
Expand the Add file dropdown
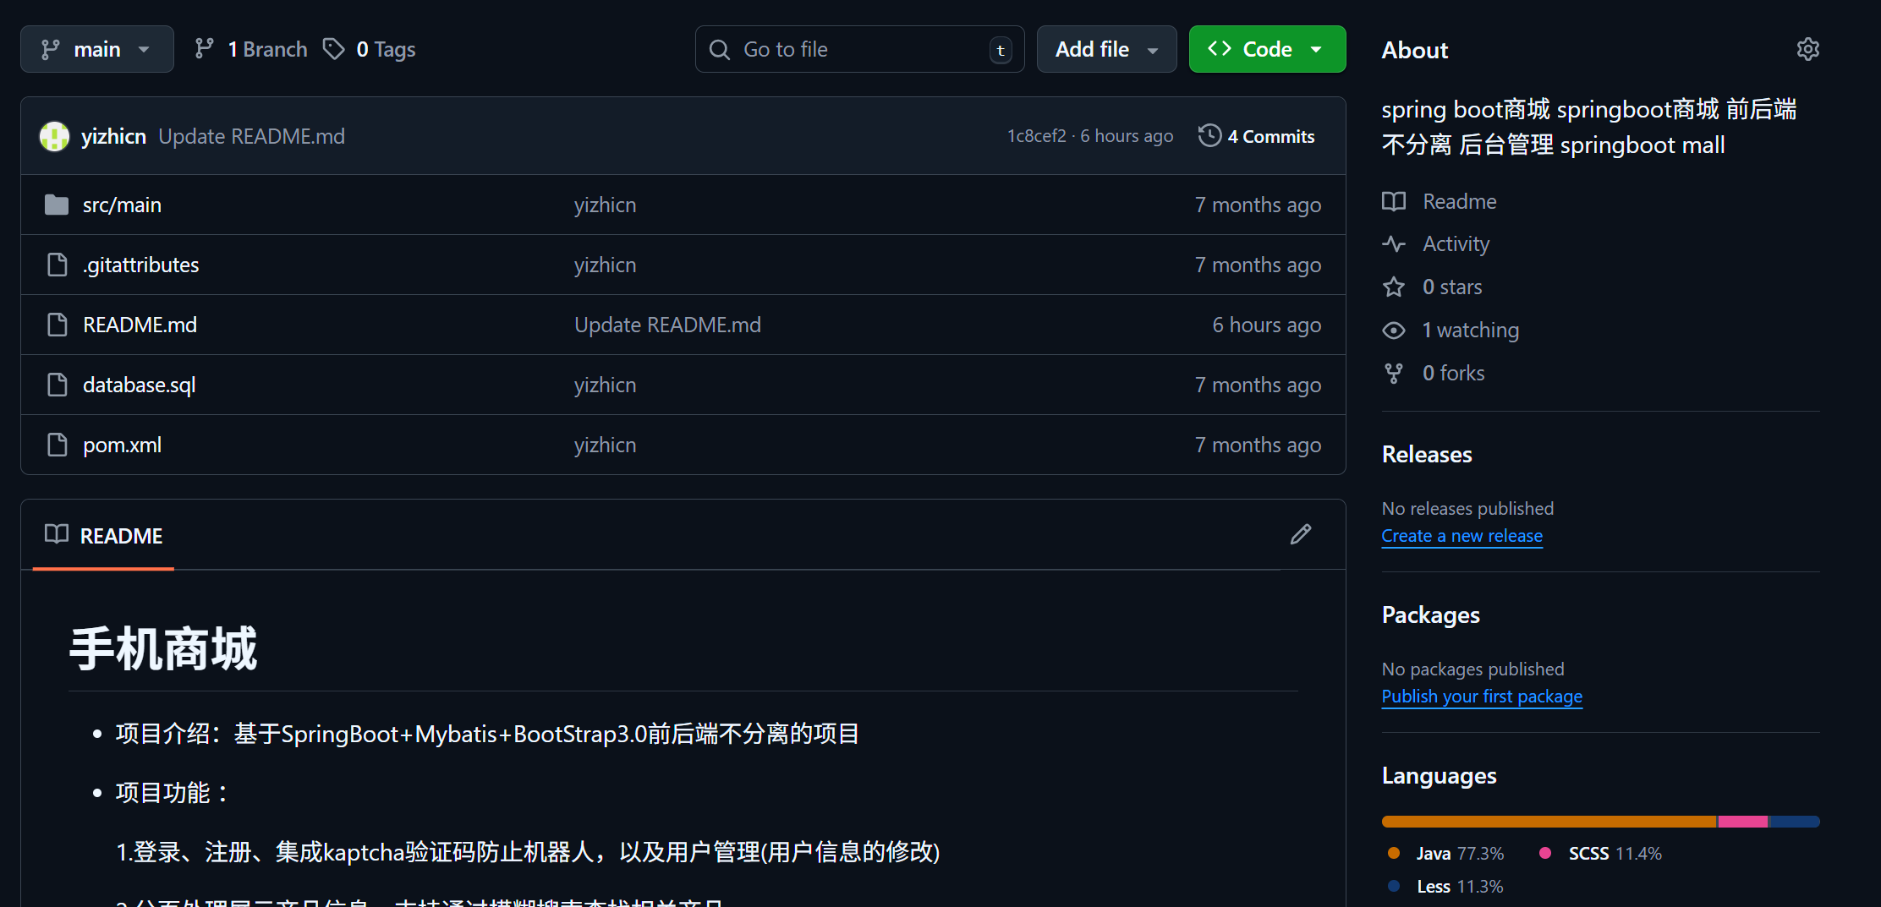[1105, 49]
